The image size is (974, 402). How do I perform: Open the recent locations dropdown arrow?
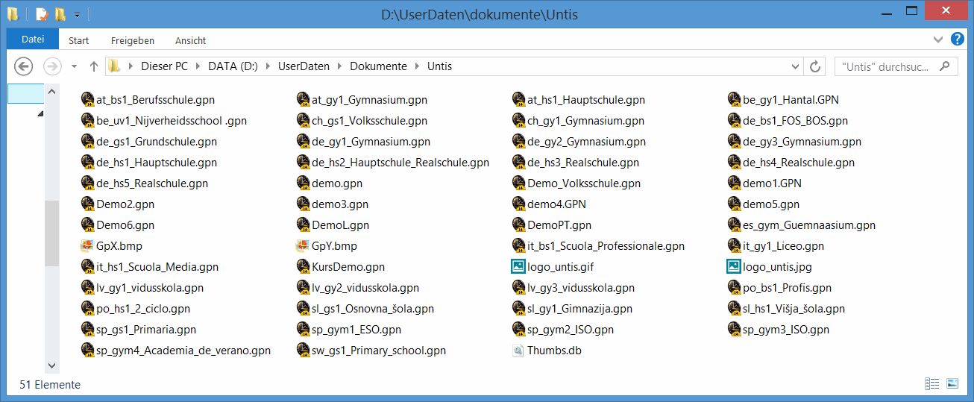click(74, 66)
